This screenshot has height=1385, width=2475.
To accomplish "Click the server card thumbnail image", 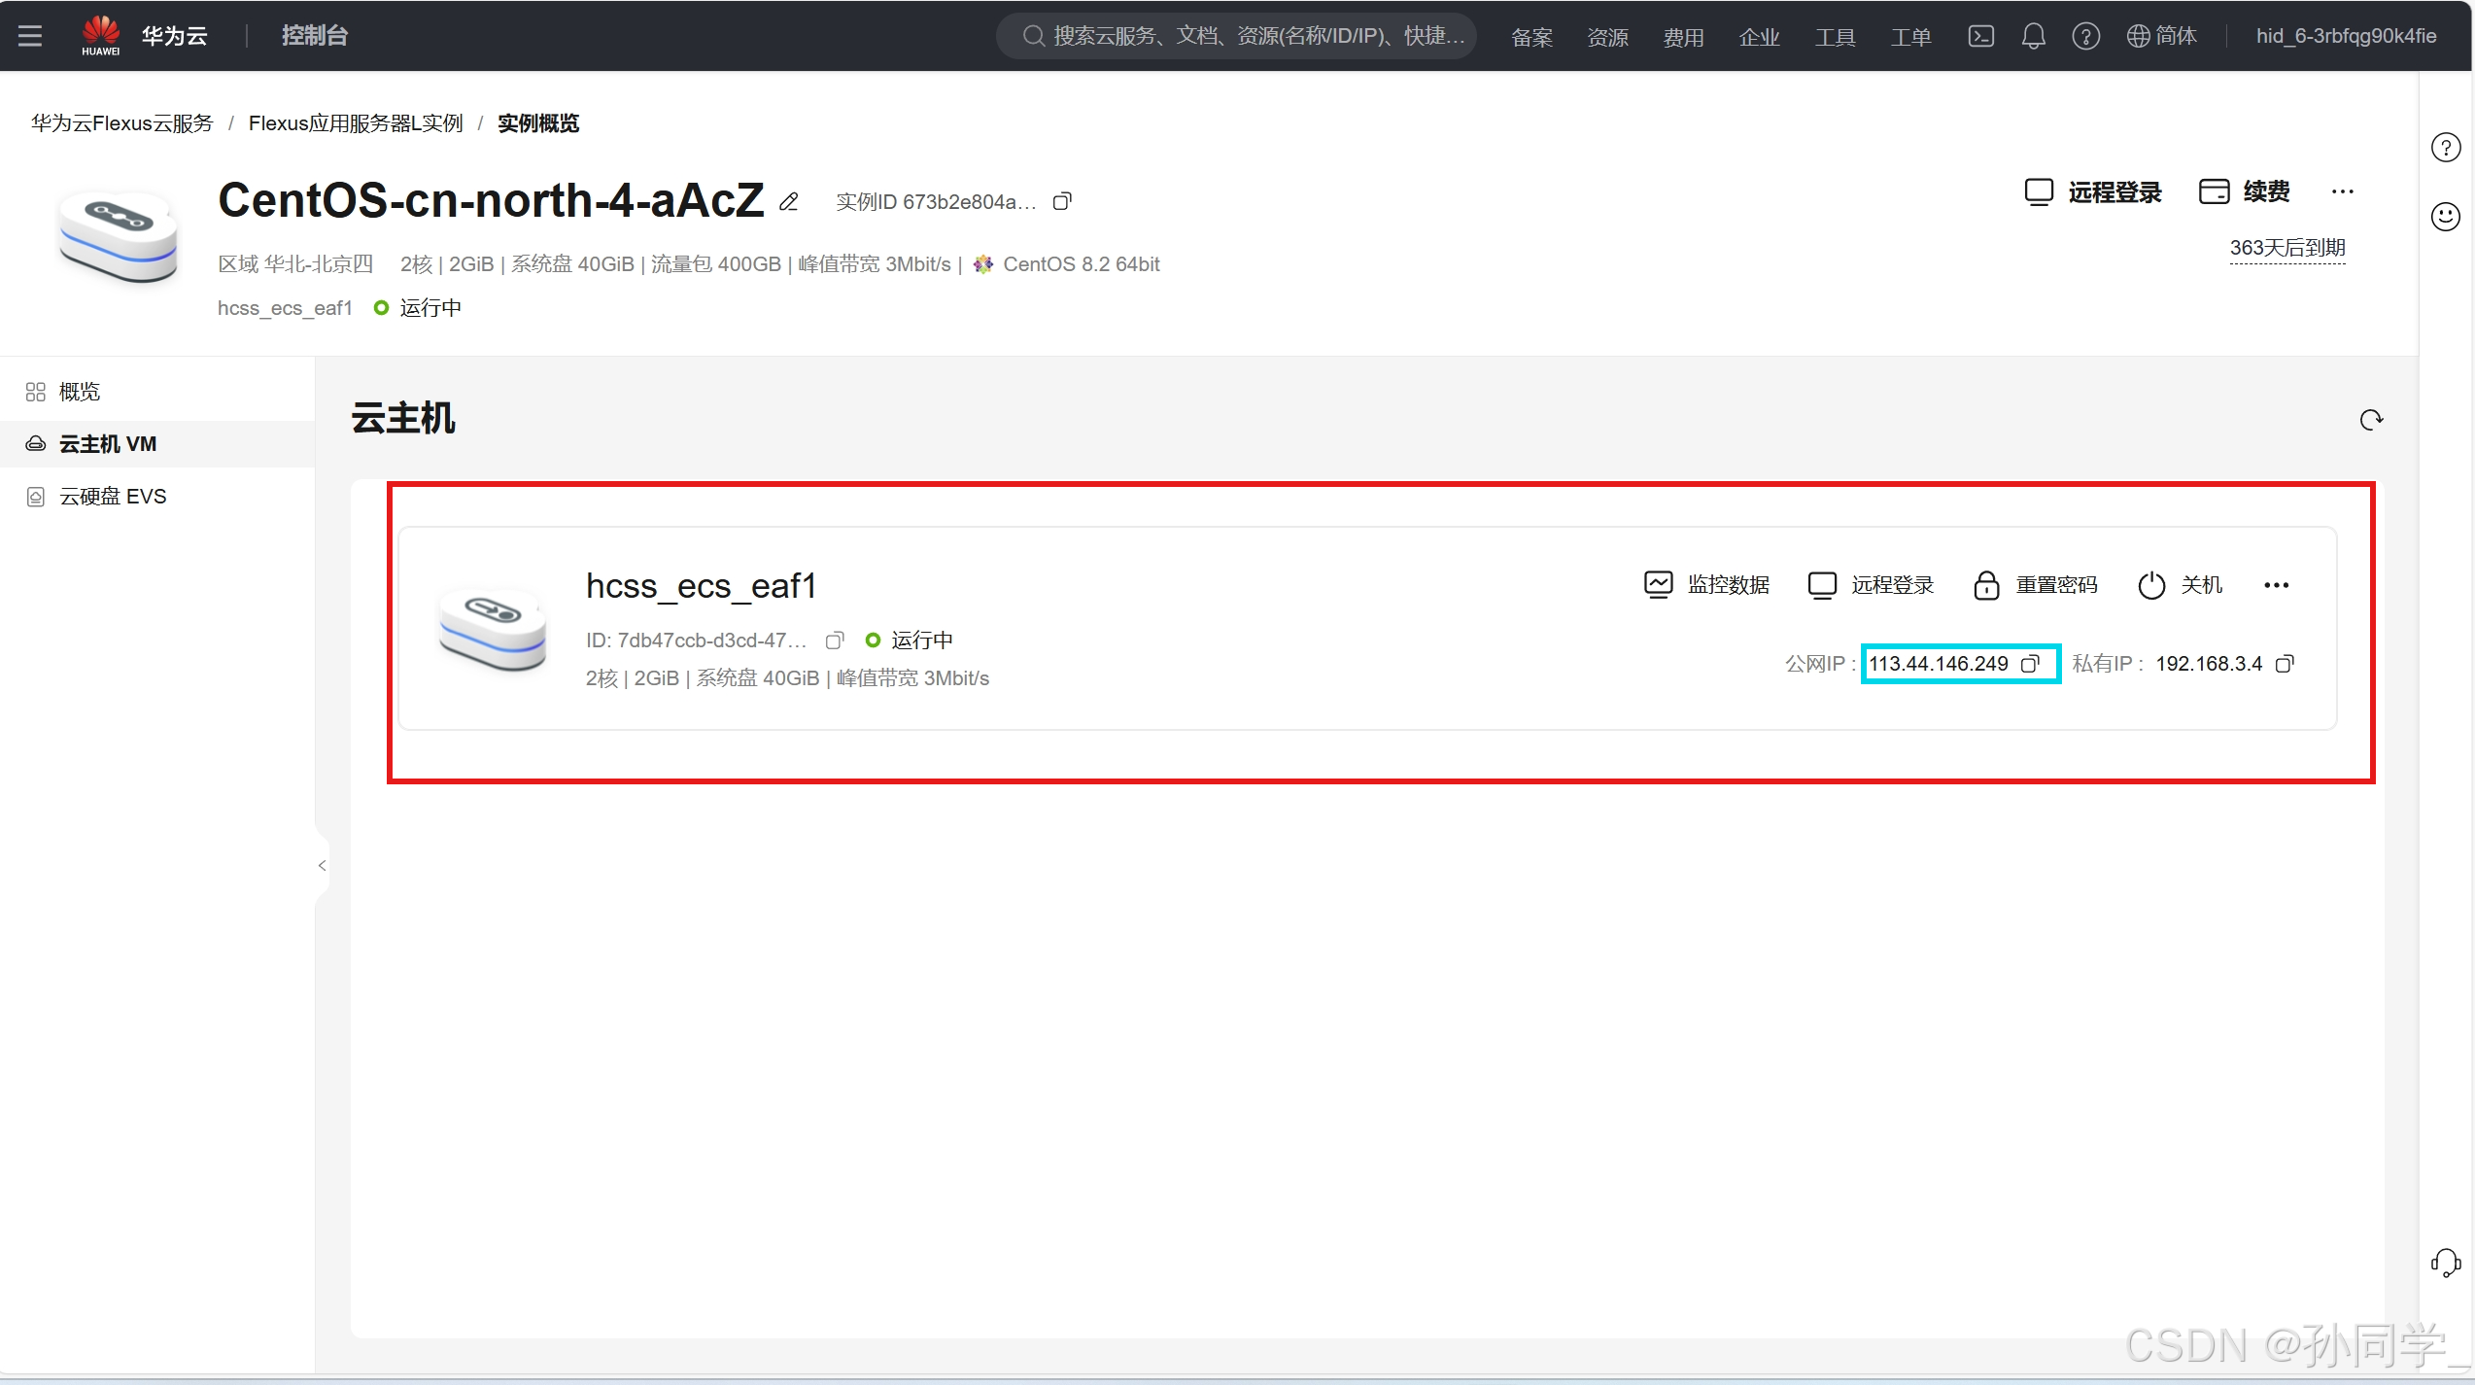I will coord(493,628).
